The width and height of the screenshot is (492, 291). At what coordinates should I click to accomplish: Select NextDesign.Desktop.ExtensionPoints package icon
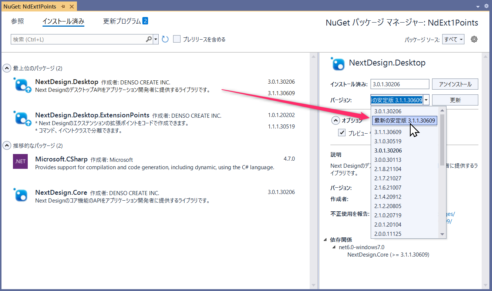[x=22, y=118]
